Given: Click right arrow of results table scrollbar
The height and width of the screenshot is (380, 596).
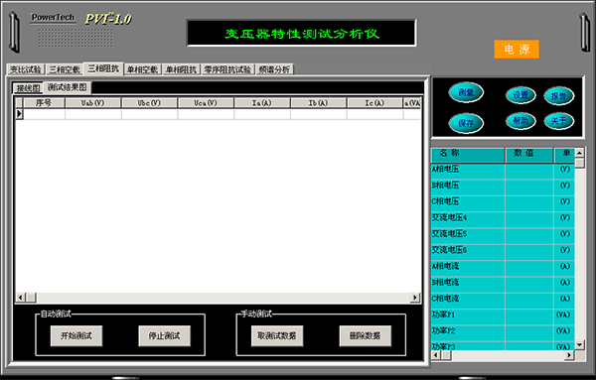Looking at the screenshot, I should 415,298.
